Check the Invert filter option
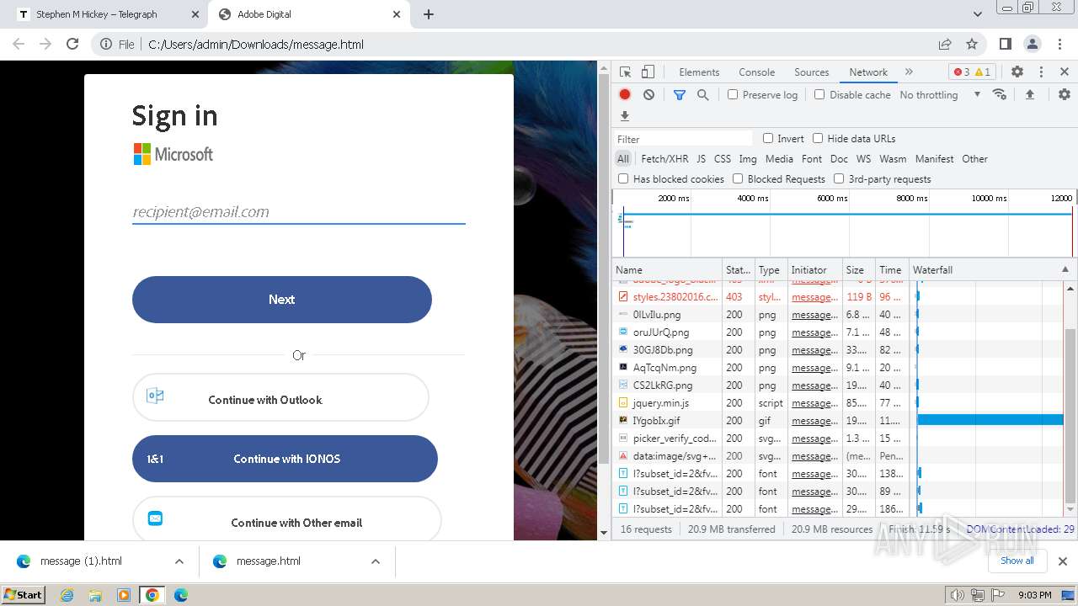 click(x=768, y=138)
